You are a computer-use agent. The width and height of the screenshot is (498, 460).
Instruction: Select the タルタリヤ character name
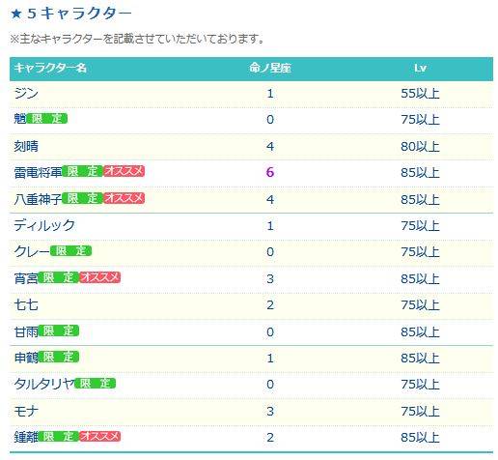click(x=44, y=384)
